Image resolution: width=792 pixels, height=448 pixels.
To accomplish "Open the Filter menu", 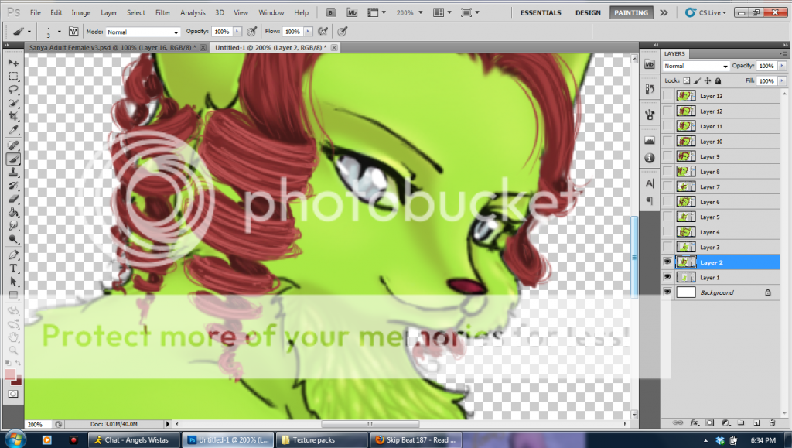I will [162, 12].
